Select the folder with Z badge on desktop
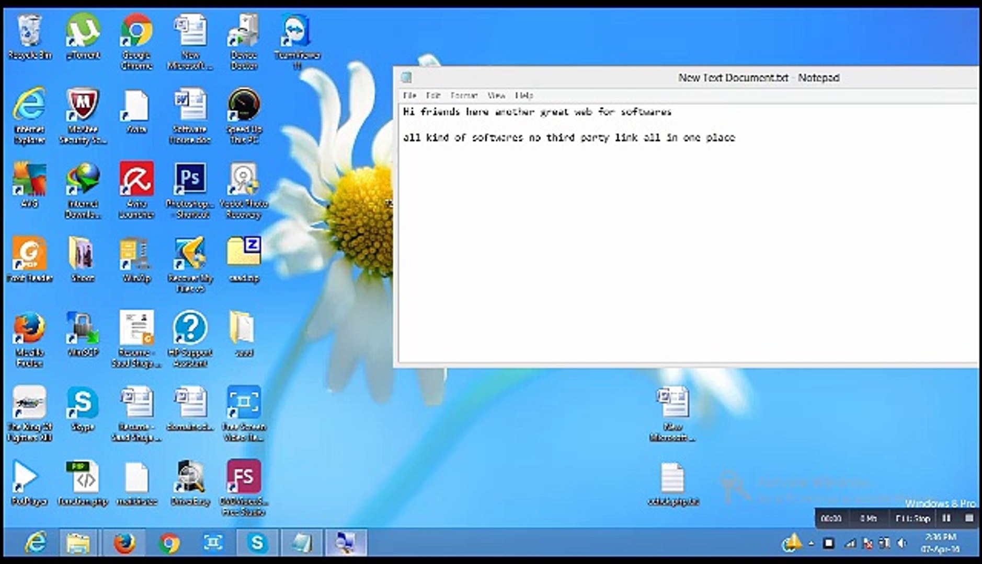The height and width of the screenshot is (564, 982). point(244,260)
